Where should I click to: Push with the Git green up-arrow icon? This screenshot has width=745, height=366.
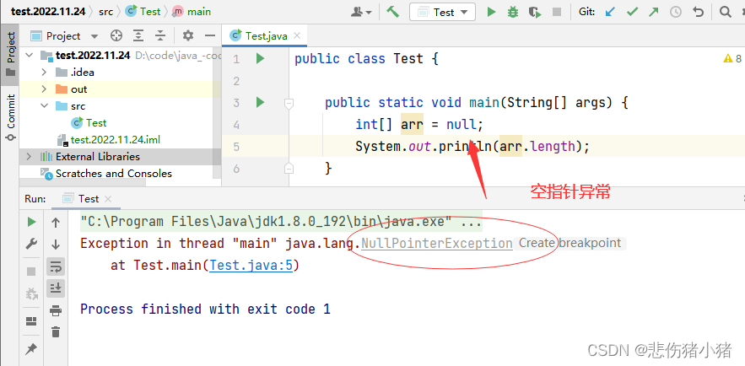pos(654,12)
